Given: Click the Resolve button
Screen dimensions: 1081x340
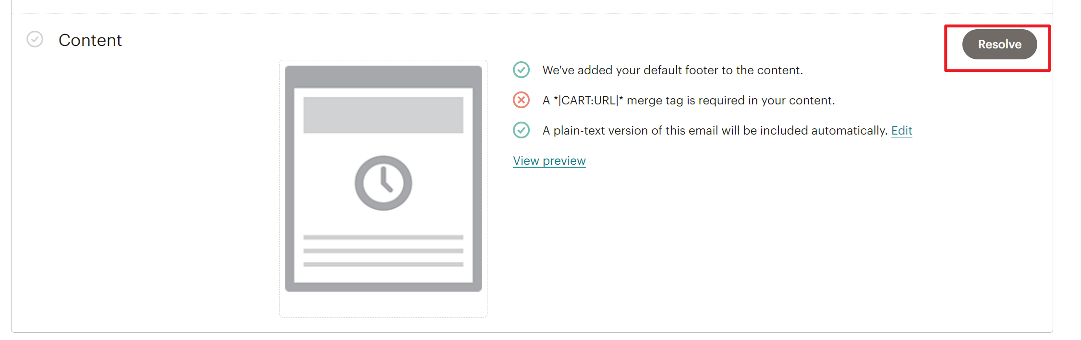Looking at the screenshot, I should coord(999,45).
